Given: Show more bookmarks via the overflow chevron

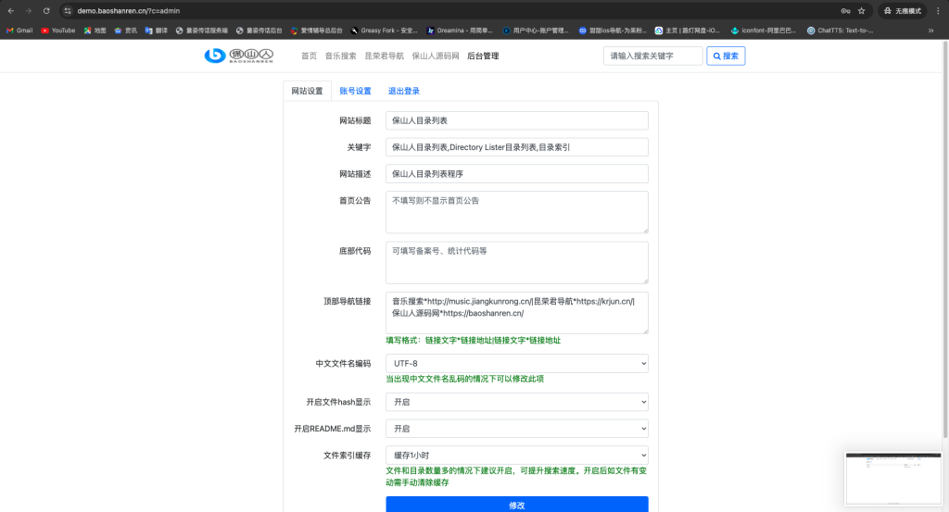Looking at the screenshot, I should coord(930,31).
